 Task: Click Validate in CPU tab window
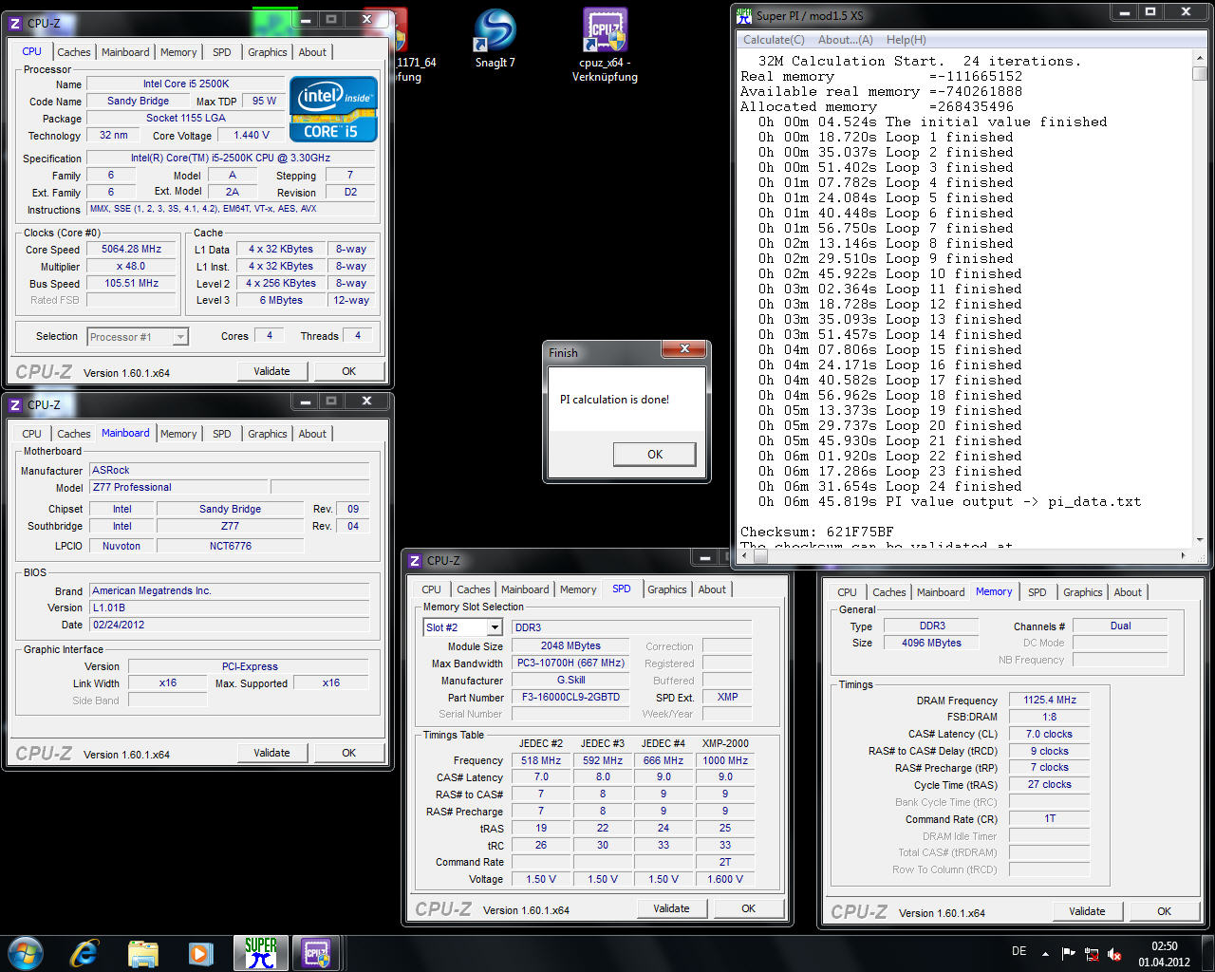click(x=271, y=371)
